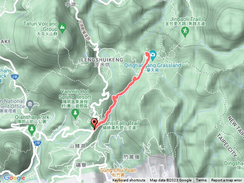Open the Qianshan Park tree marker
This screenshot has width=244, height=183.
pyautogui.click(x=32, y=130)
